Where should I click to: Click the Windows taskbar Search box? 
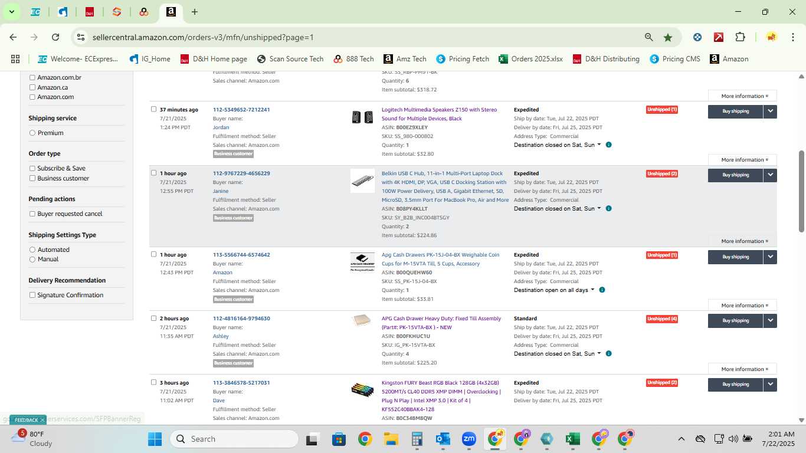click(234, 439)
